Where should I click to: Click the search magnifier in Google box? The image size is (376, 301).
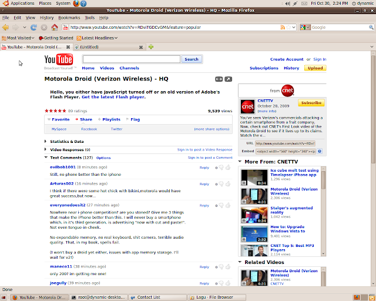pos(371,28)
